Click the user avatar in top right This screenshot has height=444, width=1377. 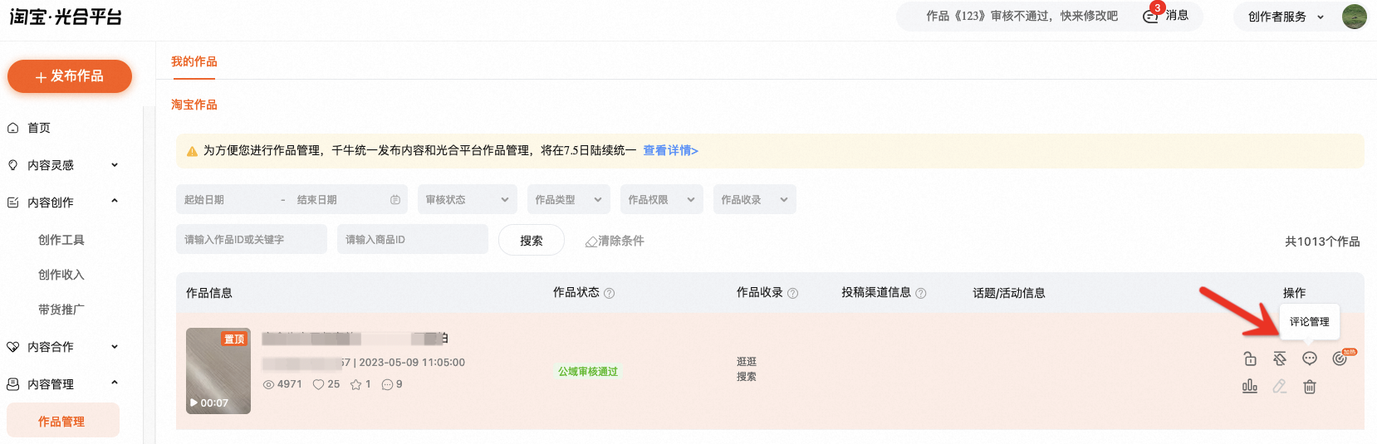click(1355, 17)
